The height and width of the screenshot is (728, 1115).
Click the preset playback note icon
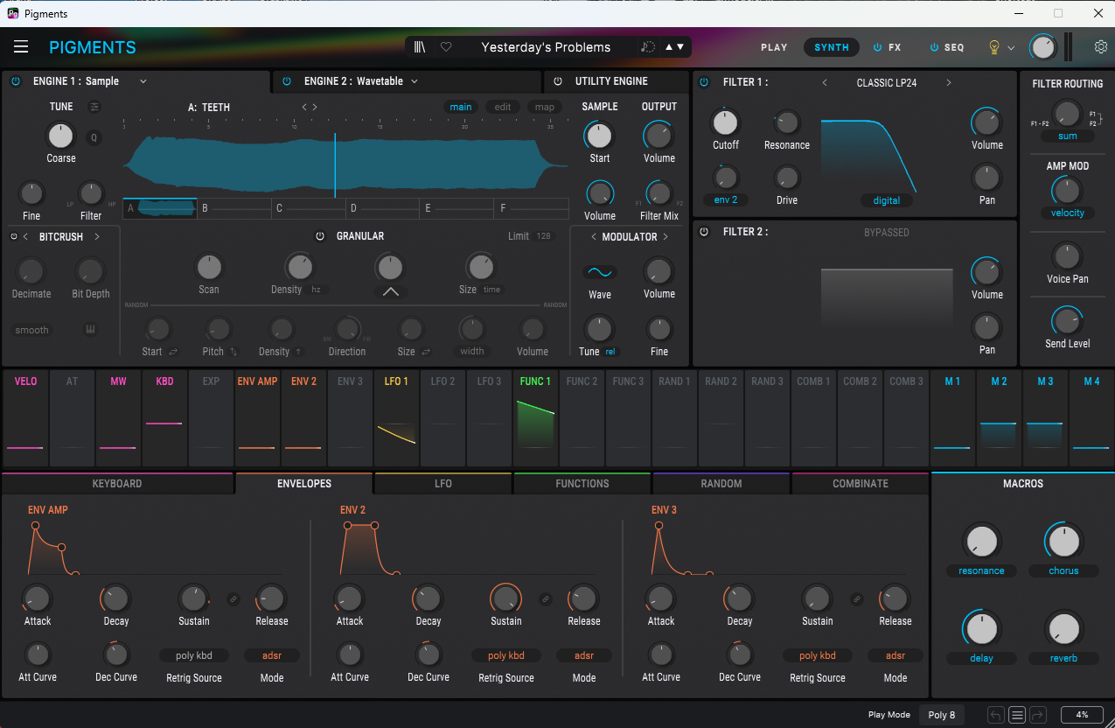[647, 47]
